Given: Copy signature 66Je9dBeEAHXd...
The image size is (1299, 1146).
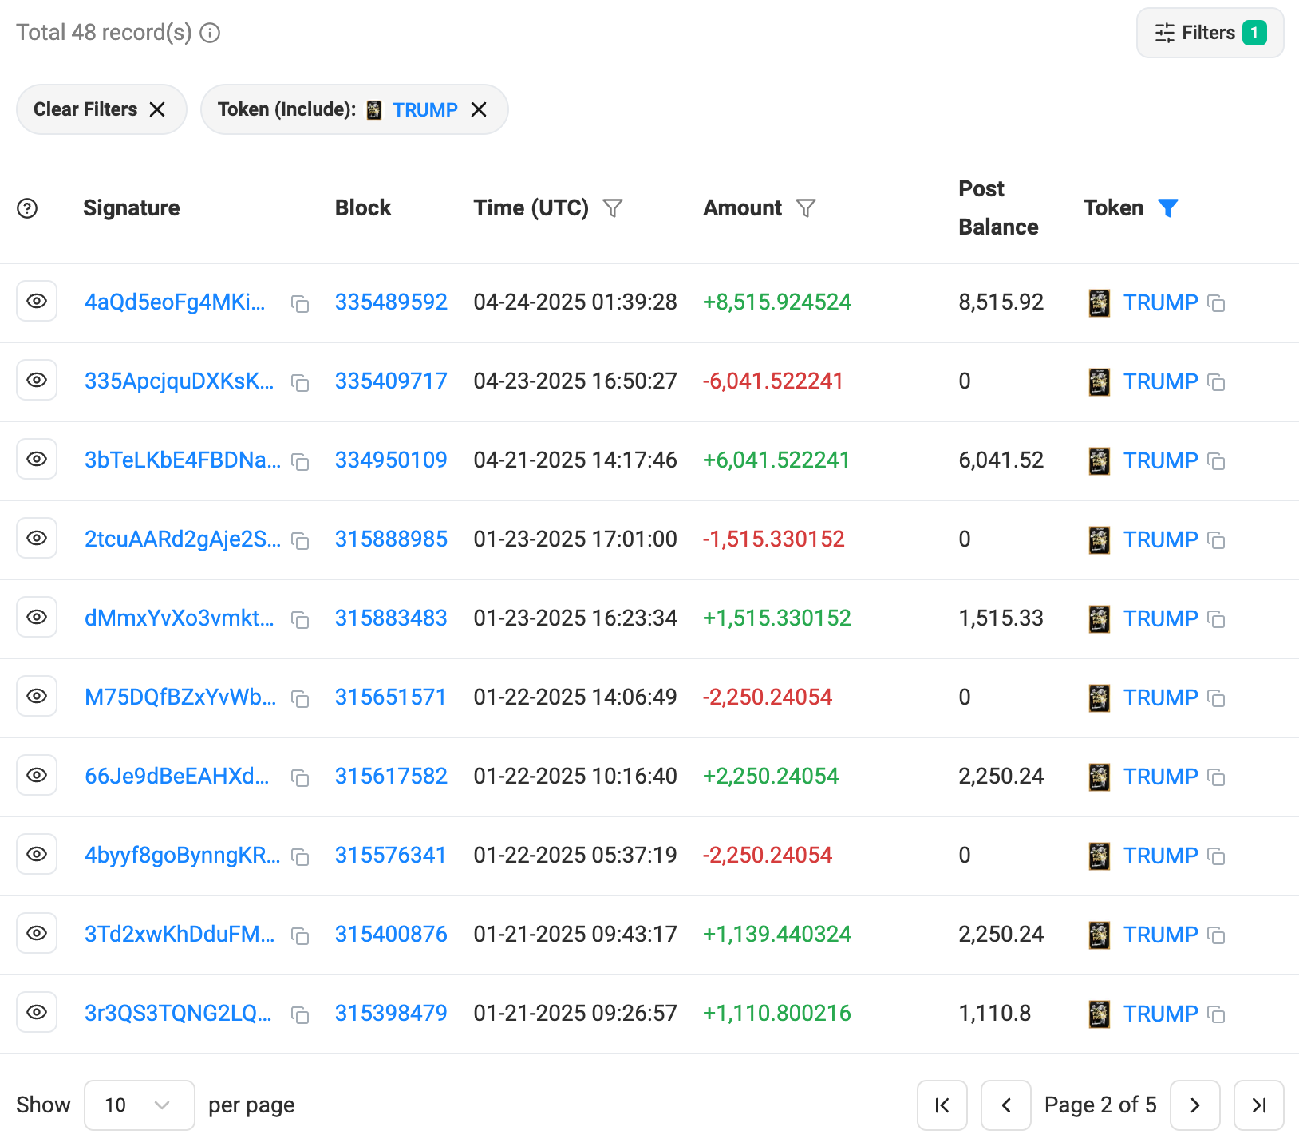Looking at the screenshot, I should 300,778.
